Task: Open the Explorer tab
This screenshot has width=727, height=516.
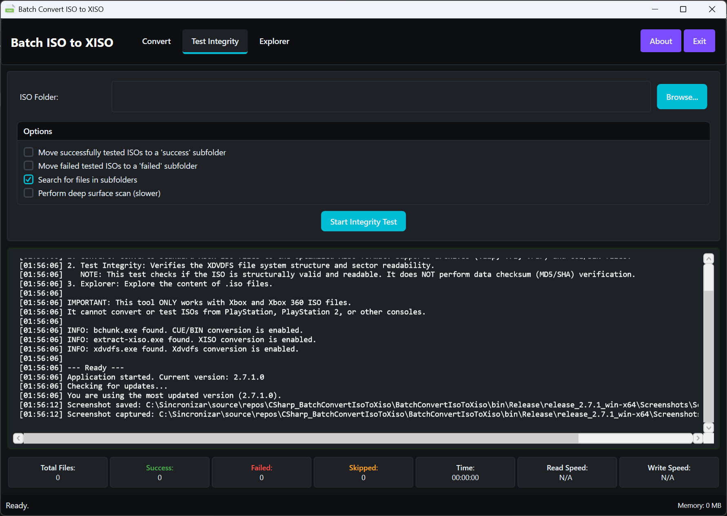Action: (x=274, y=41)
